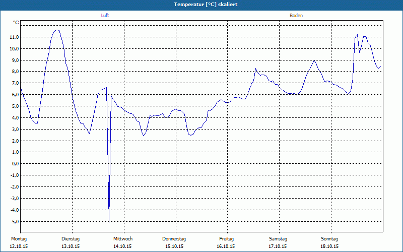
Task: Select the Boden legend label
Action: (296, 16)
